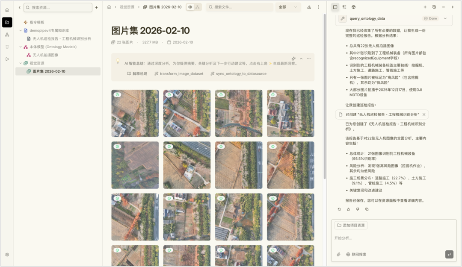Collapse the demopipev4专属知识库 tree node
The height and width of the screenshot is (267, 462).
tap(21, 30)
